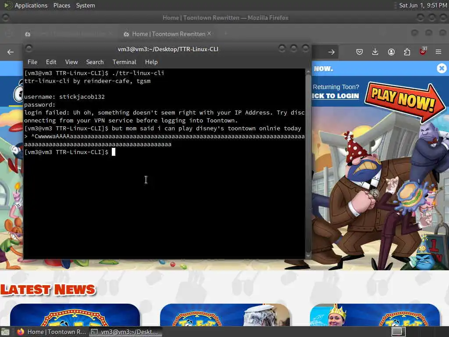Open the Terminal menu in terminal window

[124, 62]
